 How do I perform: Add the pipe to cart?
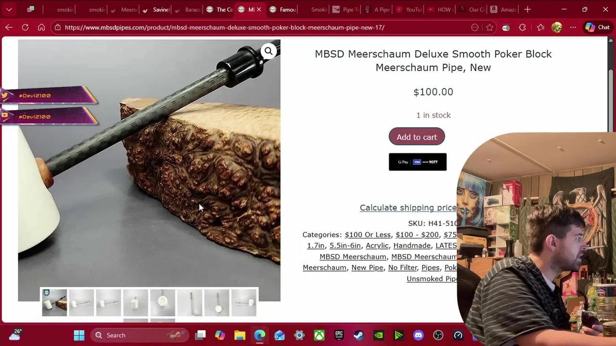coord(417,137)
